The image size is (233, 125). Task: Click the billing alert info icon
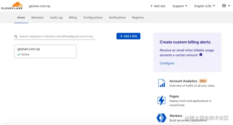point(201,55)
